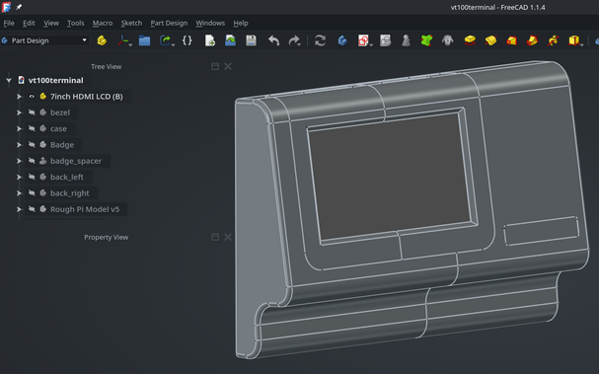
Task: Click the Additive Loft icon
Action: 511,40
